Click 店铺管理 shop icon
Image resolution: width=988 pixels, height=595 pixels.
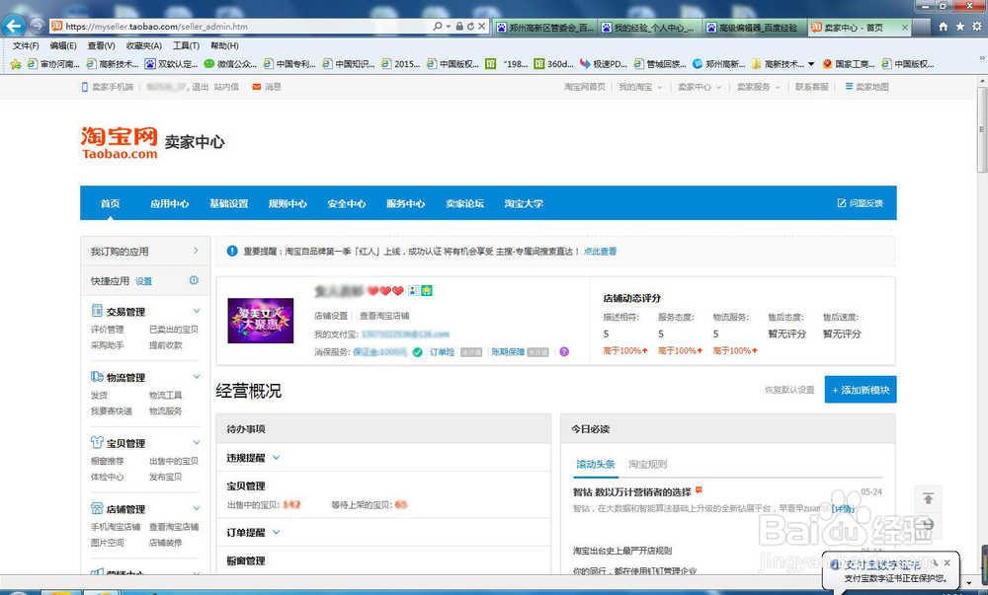pyautogui.click(x=97, y=508)
